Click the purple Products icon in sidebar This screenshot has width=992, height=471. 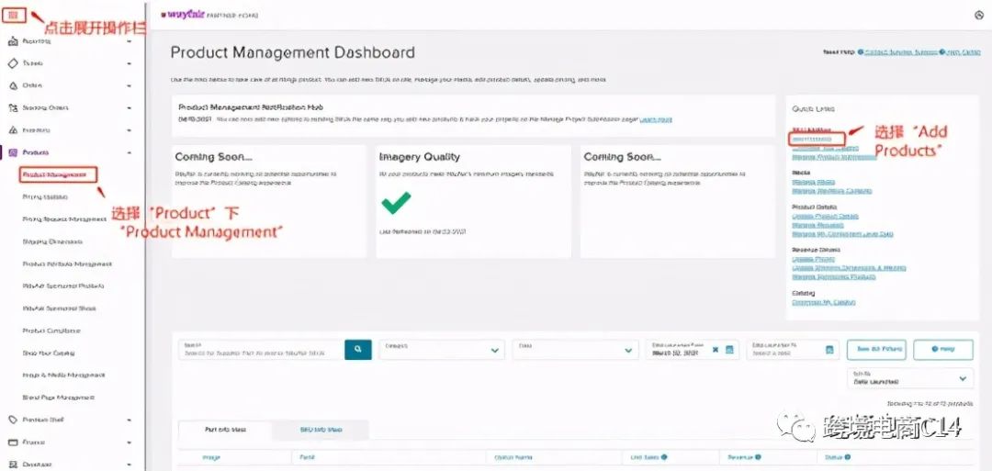[13, 152]
